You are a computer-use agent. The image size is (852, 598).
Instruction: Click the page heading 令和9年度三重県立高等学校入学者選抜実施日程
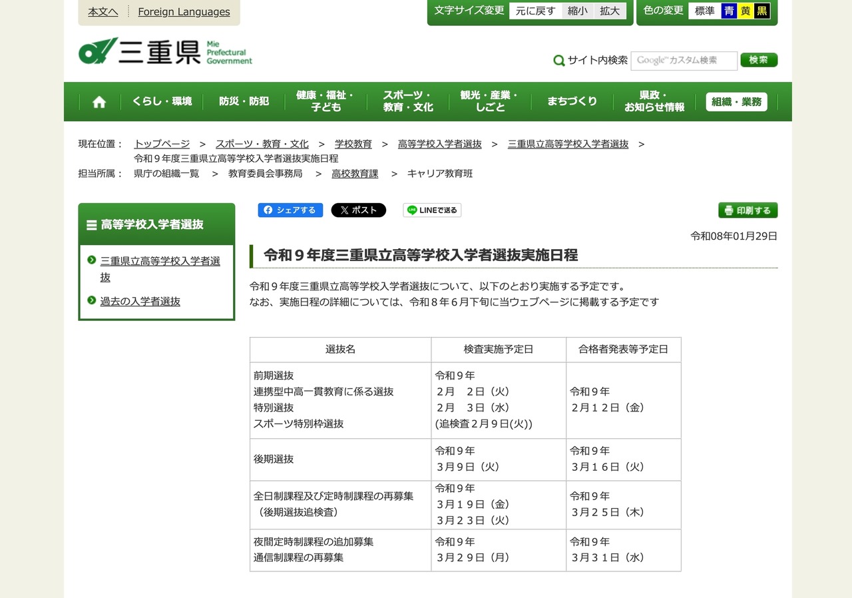[421, 255]
